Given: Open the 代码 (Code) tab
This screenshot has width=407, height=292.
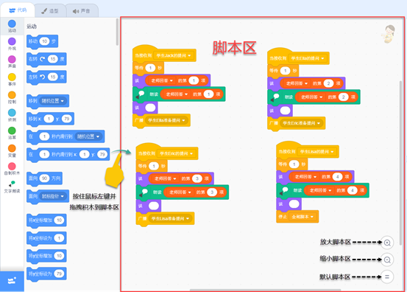Looking at the screenshot, I should click(x=18, y=10).
